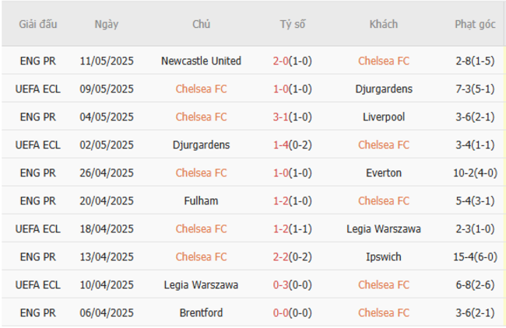
Task: Open the Liverpool team page
Action: (383, 117)
